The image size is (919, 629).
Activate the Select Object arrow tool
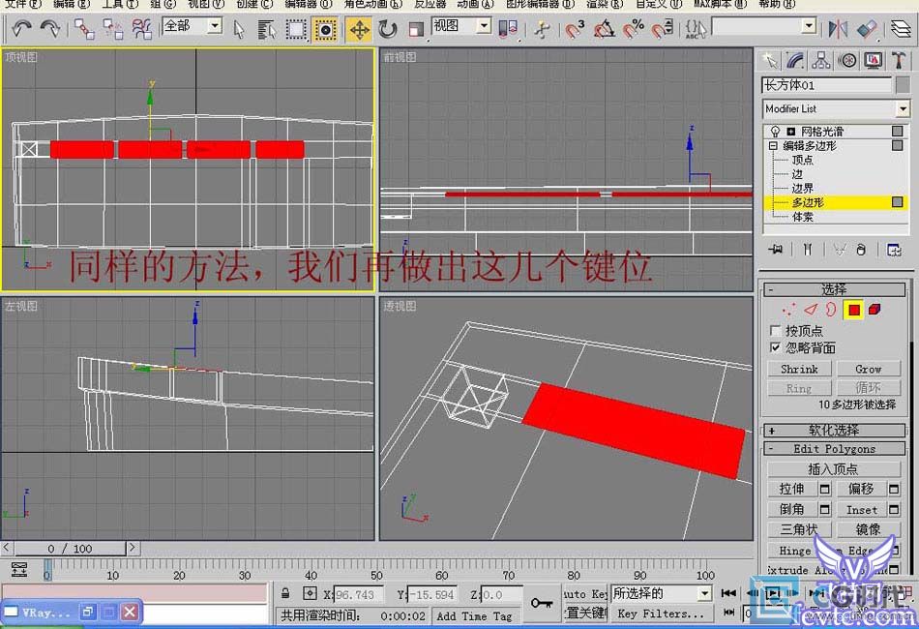(x=239, y=29)
